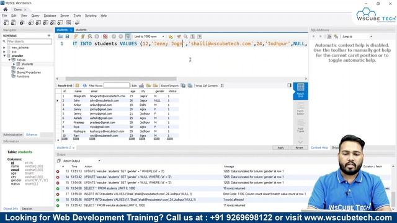397x223 pixels.
Task: Click the Apply button
Action: 280,147
